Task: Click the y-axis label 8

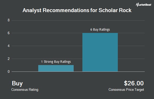Action: pos(9,20)
